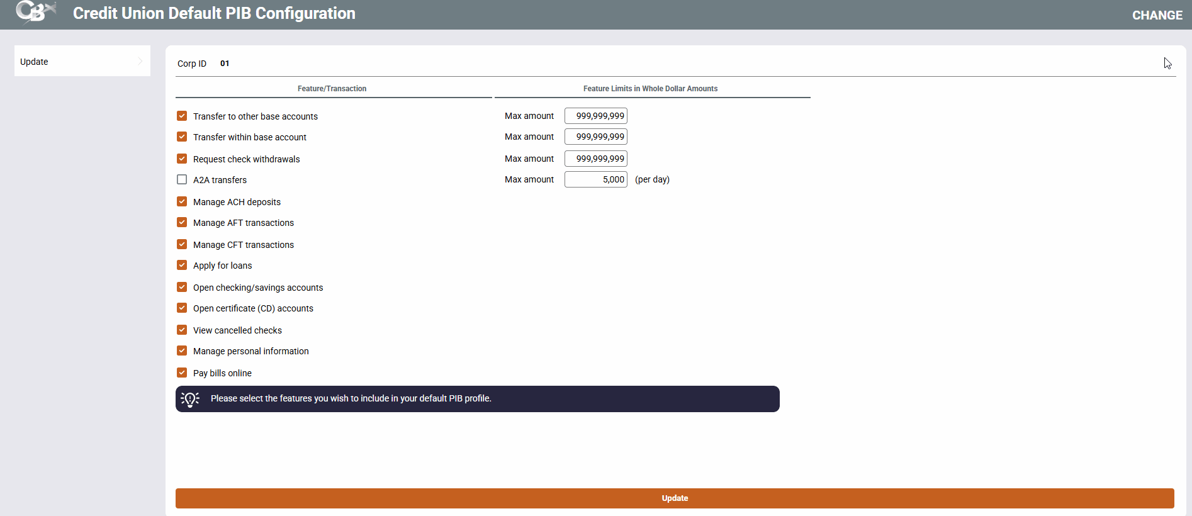Click the CBX logo icon
This screenshot has height=516, width=1192.
coord(36,12)
